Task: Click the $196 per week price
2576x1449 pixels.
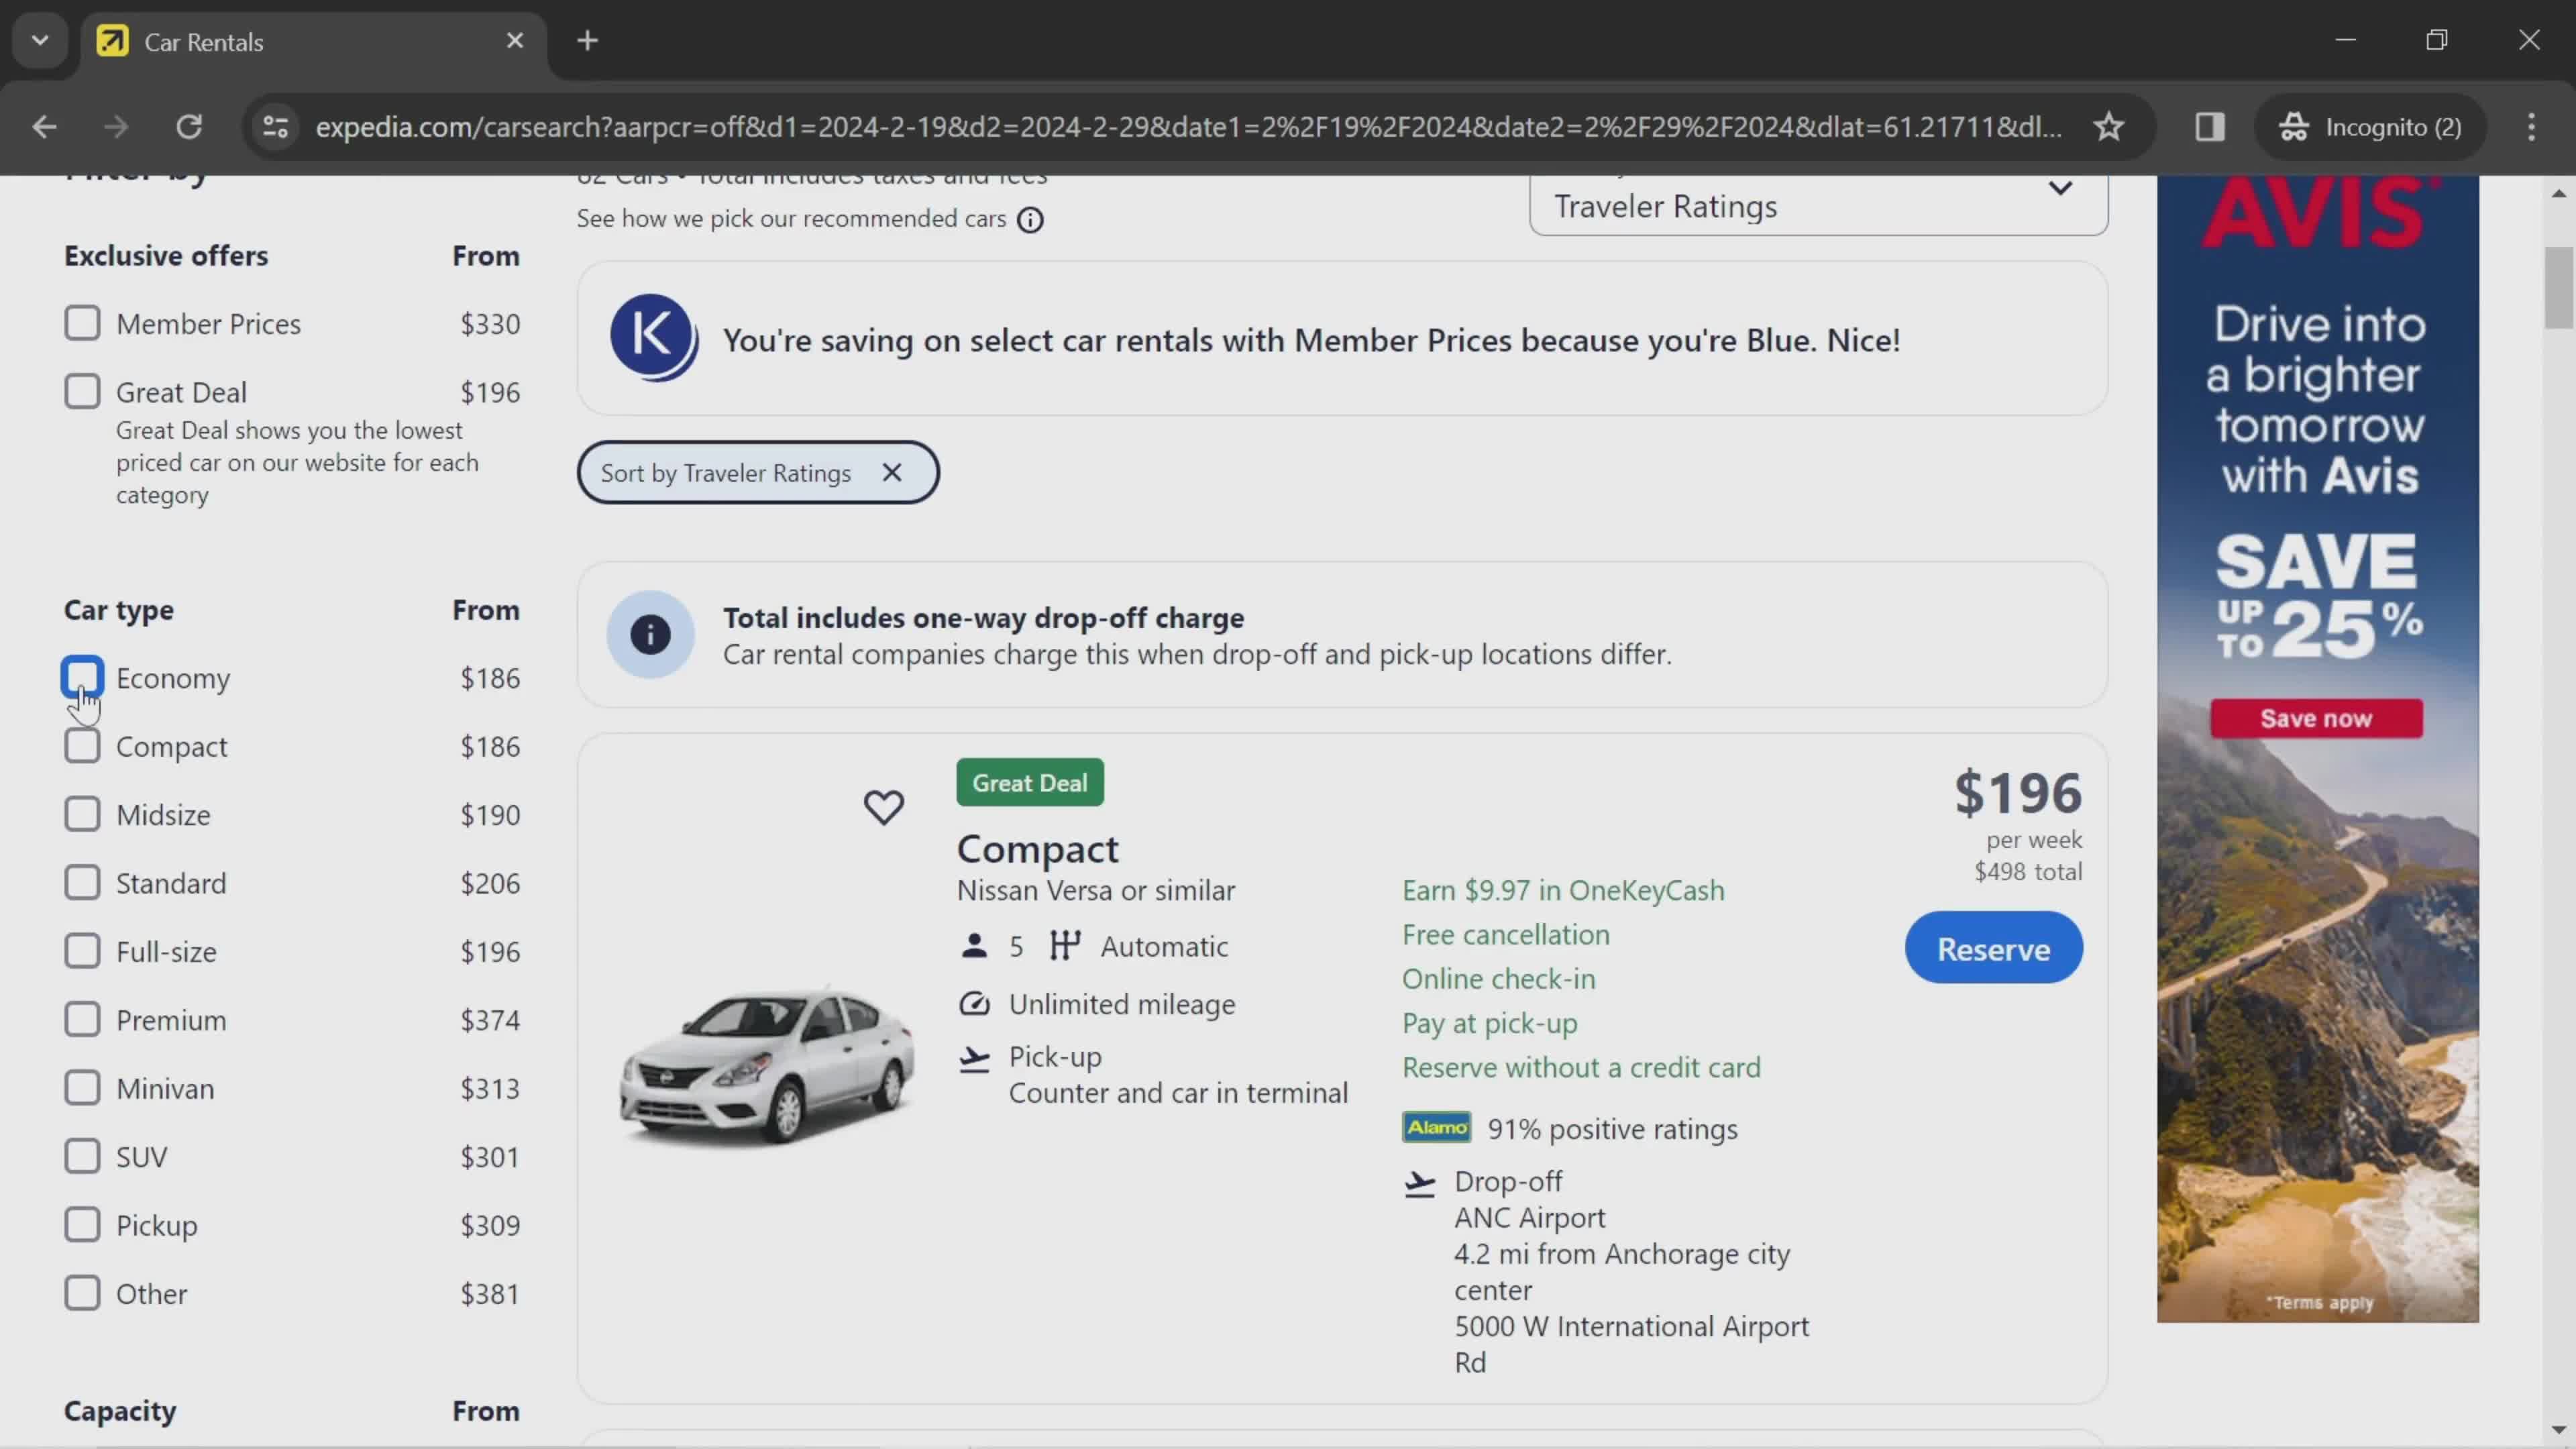Action: (x=2018, y=793)
